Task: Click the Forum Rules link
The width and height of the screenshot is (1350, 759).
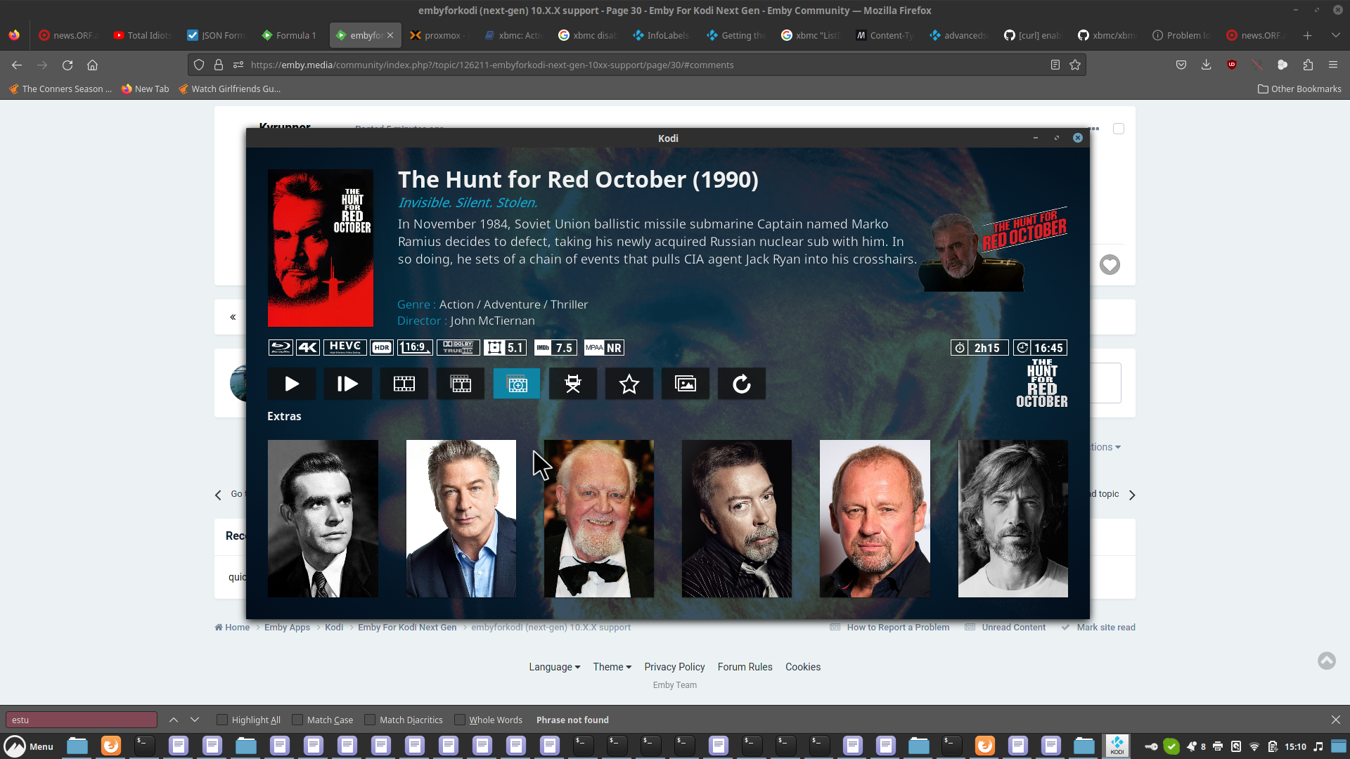Action: (745, 667)
